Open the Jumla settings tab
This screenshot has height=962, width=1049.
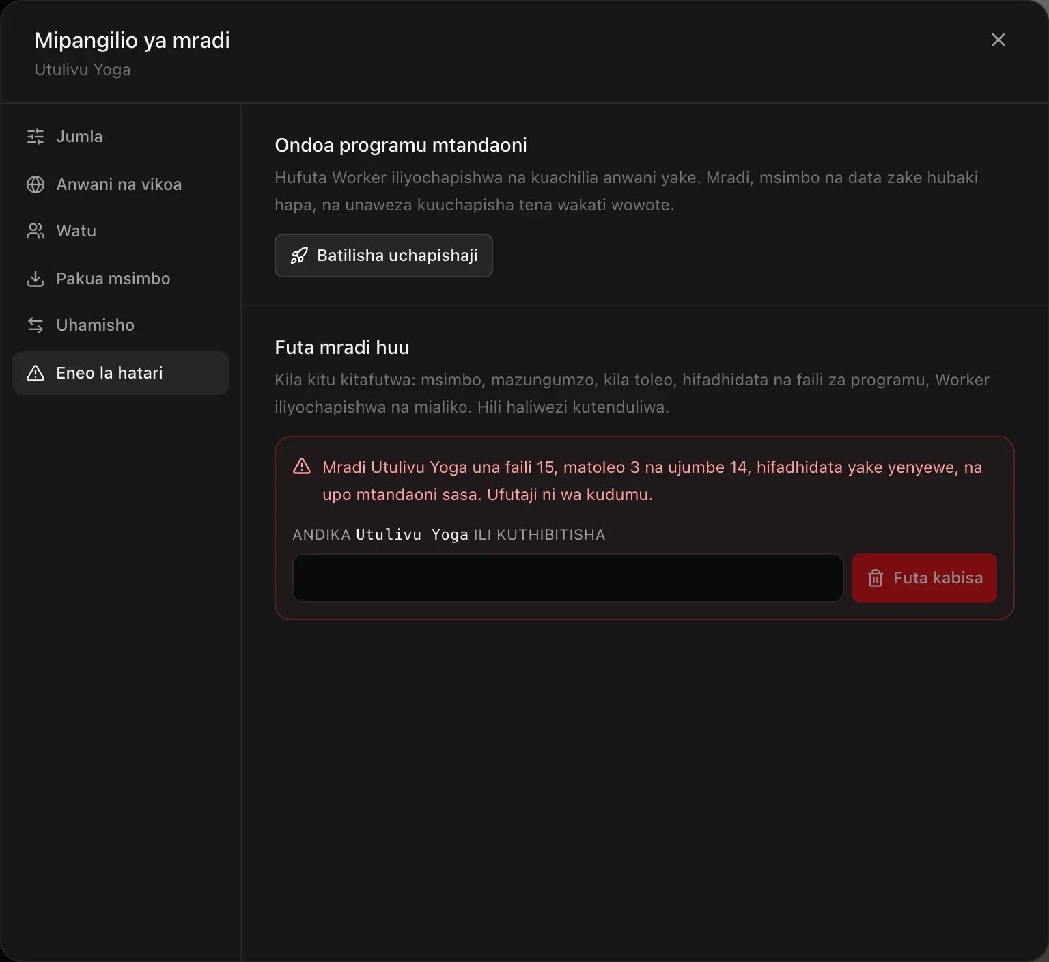click(x=121, y=137)
